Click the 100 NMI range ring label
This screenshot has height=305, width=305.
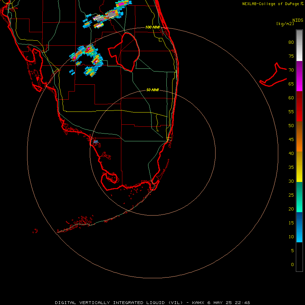click(152, 27)
